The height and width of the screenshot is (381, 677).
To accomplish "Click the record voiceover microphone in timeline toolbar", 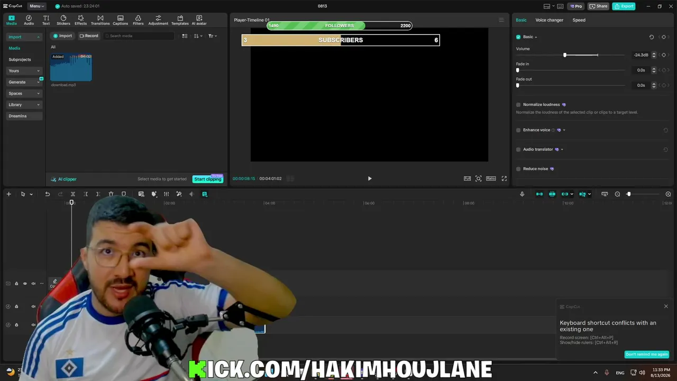I will point(522,194).
